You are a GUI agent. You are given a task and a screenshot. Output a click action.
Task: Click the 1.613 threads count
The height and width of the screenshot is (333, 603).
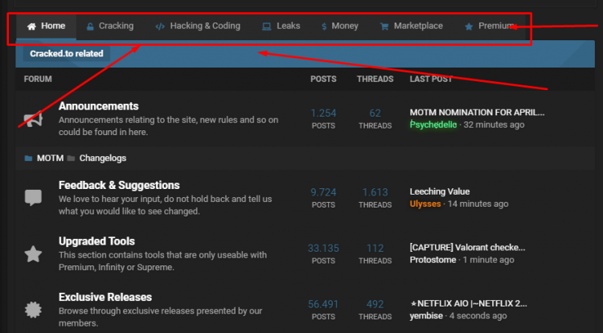[375, 192]
